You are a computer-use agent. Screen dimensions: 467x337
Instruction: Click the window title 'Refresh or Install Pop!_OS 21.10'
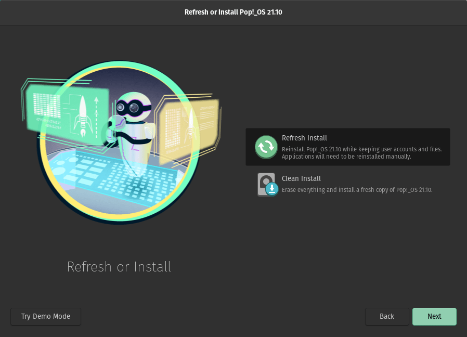233,12
